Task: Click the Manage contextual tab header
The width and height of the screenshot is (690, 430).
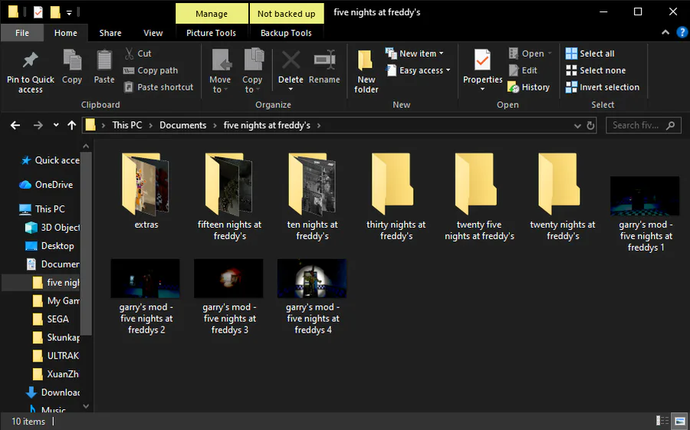Action: (212, 14)
